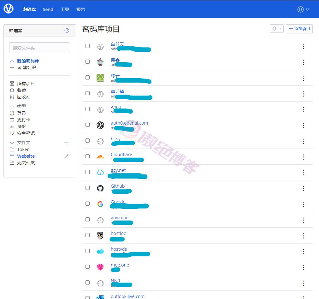Screen dimensions: 319x299
Task: Open options menu for moe.one row
Action: 303,267
